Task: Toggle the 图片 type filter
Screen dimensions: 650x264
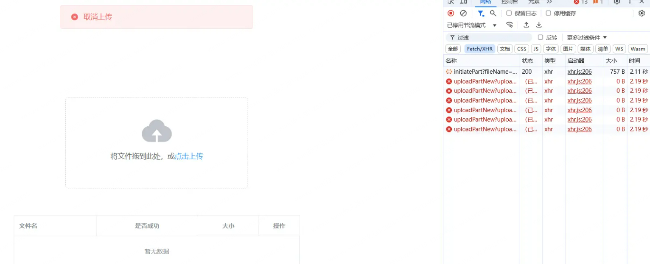Action: [x=568, y=49]
